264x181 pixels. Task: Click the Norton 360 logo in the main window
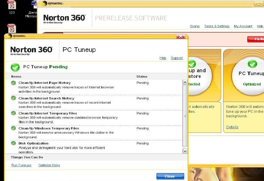64,19
